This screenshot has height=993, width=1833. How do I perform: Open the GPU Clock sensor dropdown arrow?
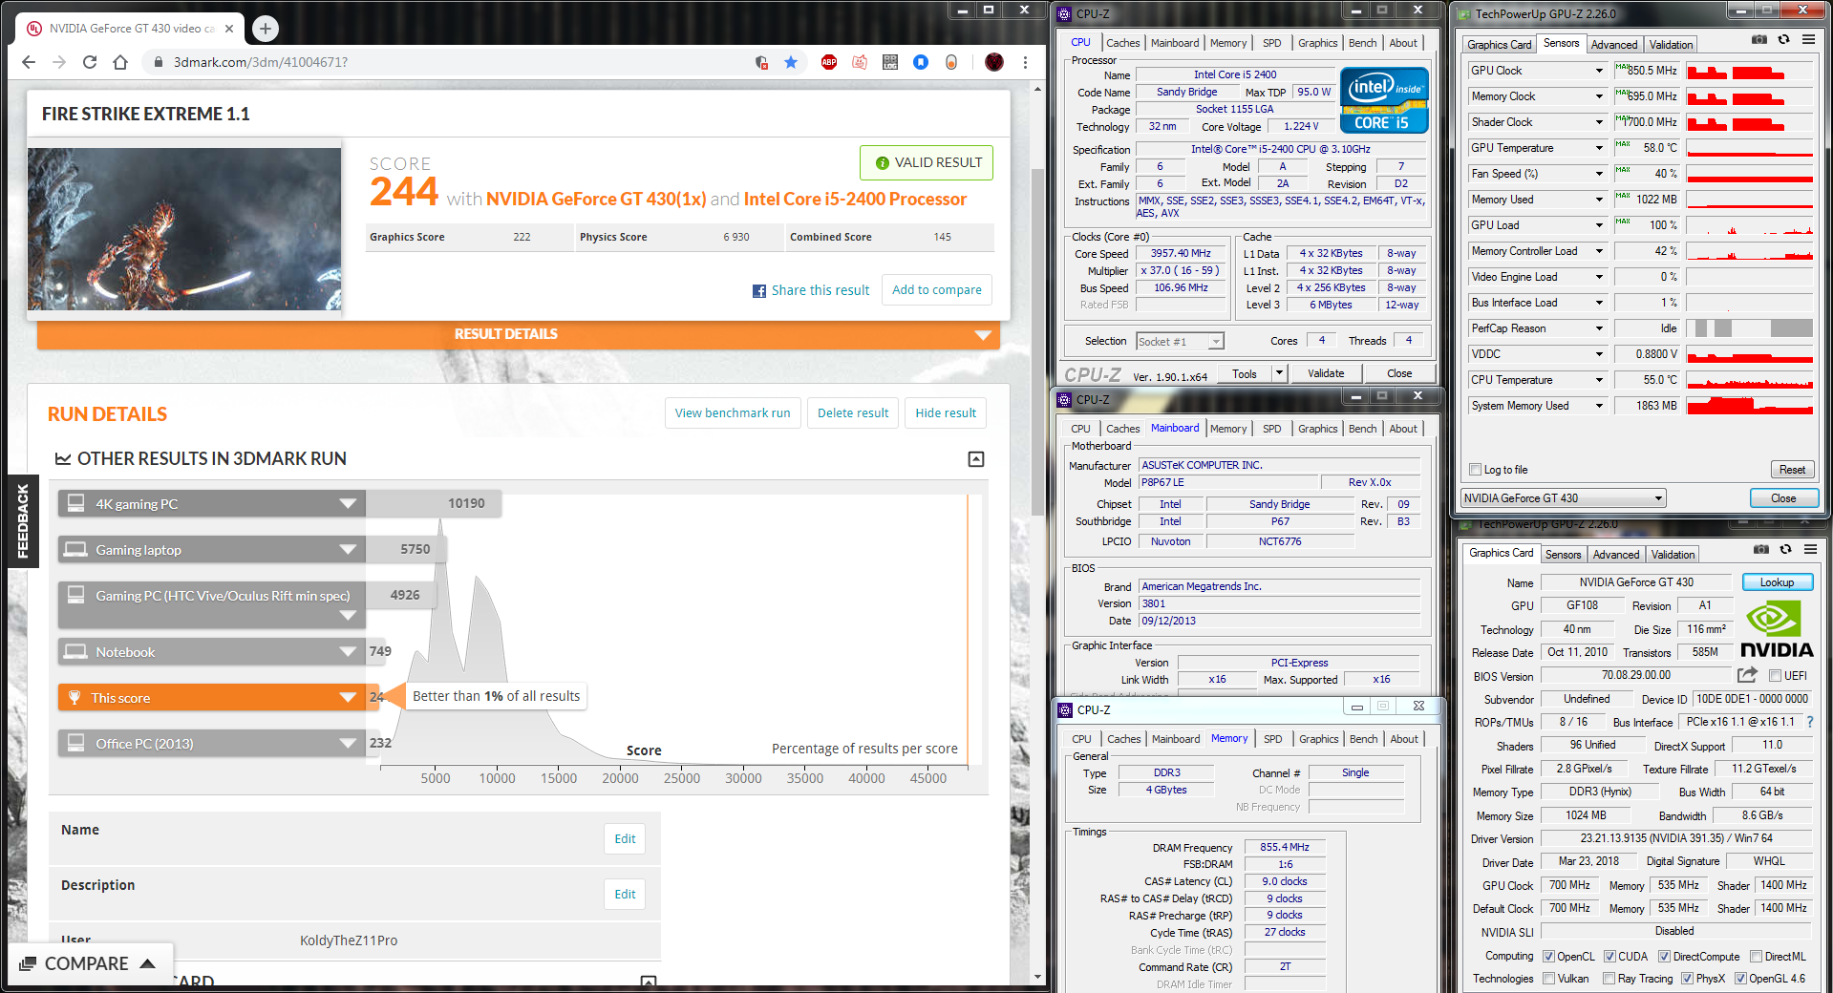(1599, 71)
